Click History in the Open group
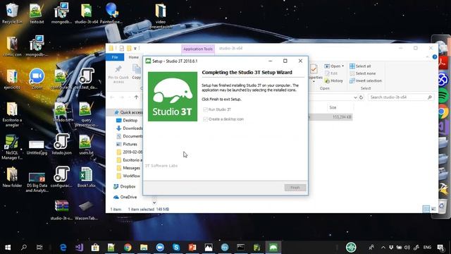451x254 pixels. (333, 81)
